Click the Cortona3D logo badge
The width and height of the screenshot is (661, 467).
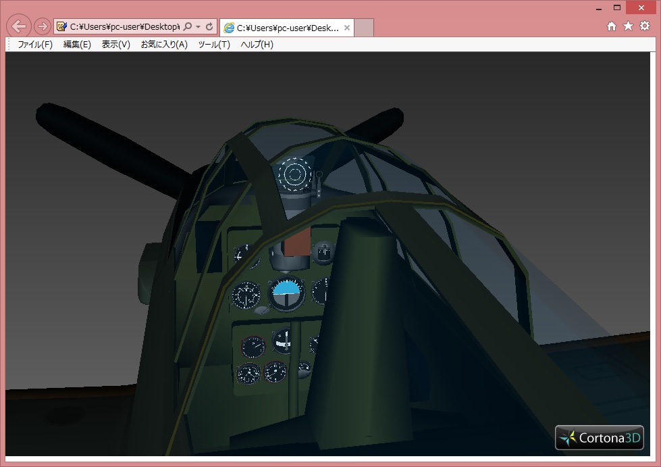coord(599,438)
